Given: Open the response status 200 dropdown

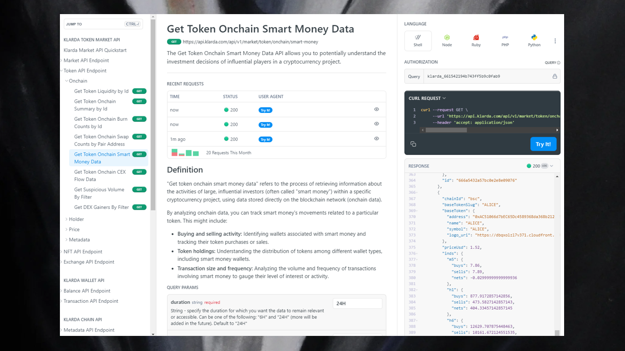Looking at the screenshot, I should pyautogui.click(x=540, y=166).
